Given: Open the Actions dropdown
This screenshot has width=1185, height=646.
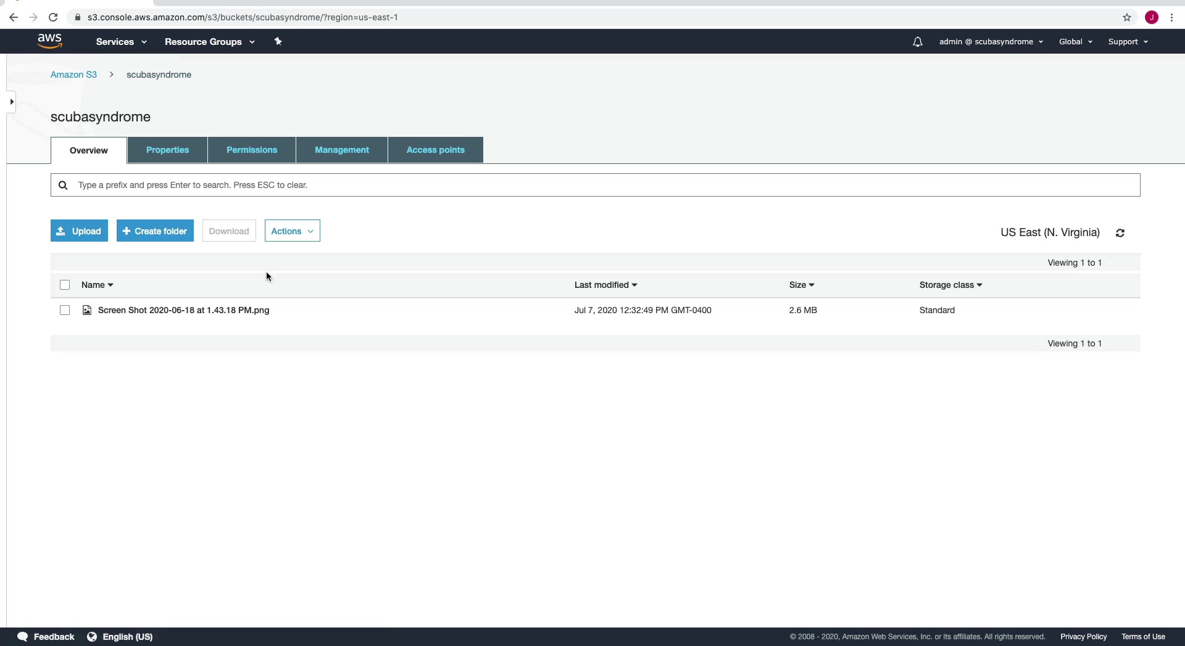Looking at the screenshot, I should 293,231.
